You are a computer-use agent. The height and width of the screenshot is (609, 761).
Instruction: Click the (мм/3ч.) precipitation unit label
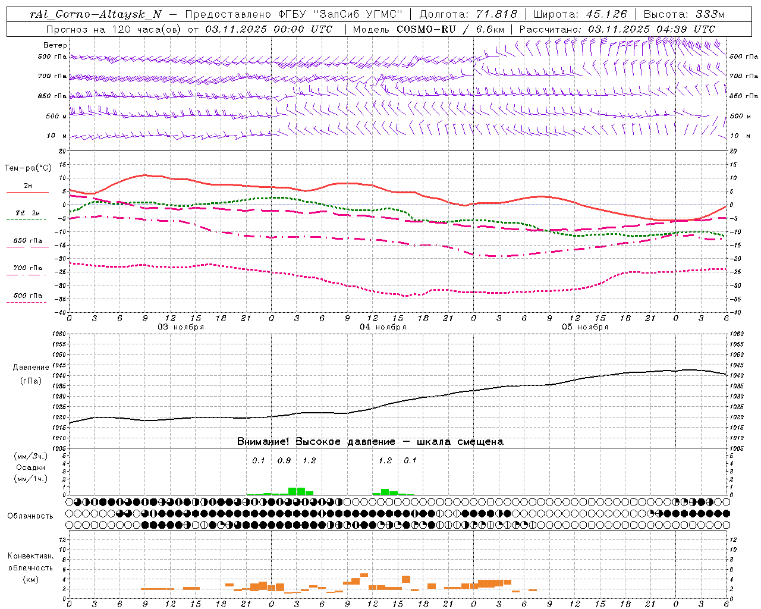click(x=31, y=456)
